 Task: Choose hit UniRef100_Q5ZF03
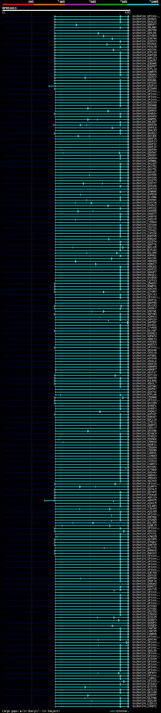[x=144, y=86]
